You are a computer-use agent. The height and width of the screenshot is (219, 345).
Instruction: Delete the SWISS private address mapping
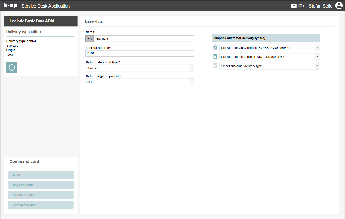[x=215, y=47]
